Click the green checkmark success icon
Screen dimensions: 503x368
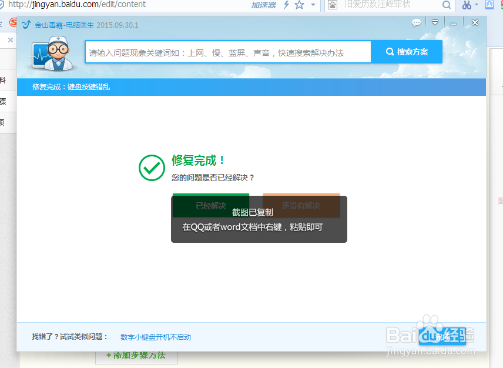pyautogui.click(x=152, y=168)
